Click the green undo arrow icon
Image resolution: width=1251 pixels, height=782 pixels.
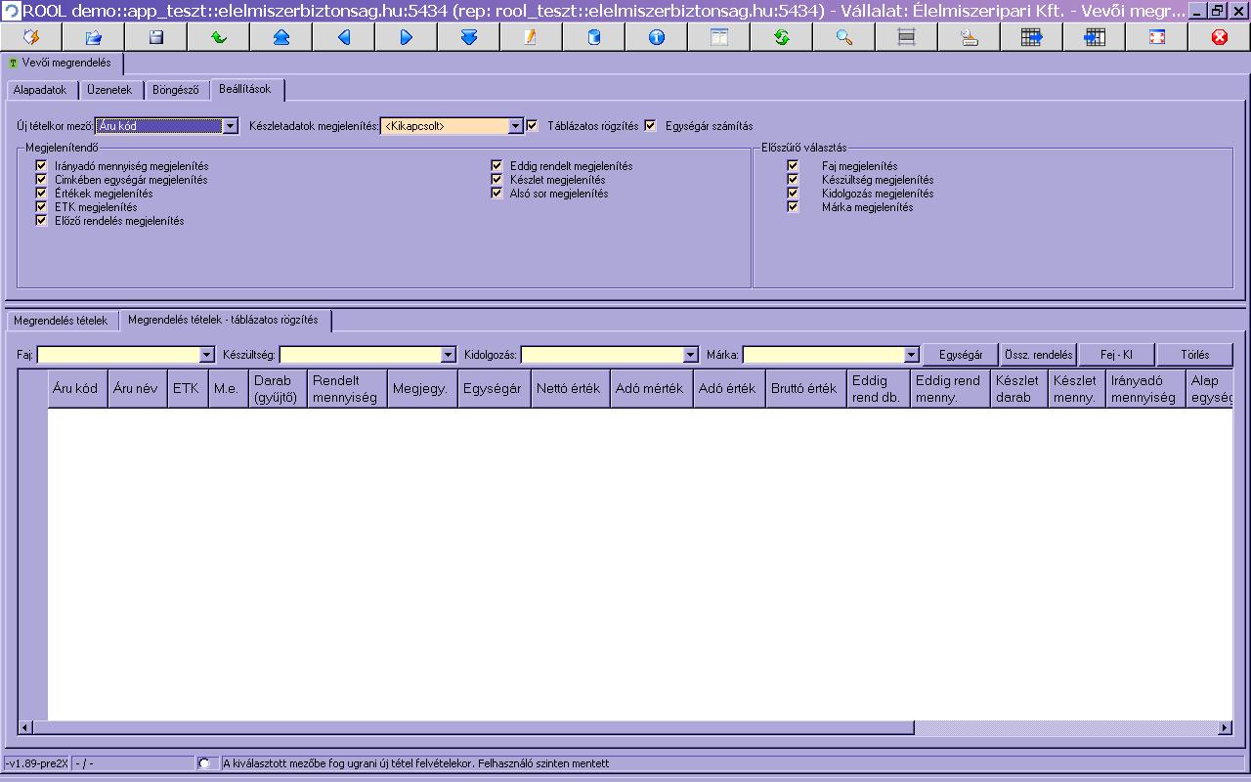pyautogui.click(x=218, y=37)
